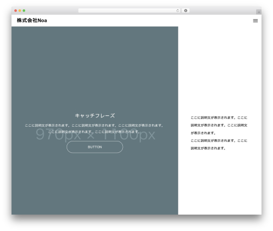Click the BUTTON outlined button
This screenshot has height=231, width=273.
point(95,147)
